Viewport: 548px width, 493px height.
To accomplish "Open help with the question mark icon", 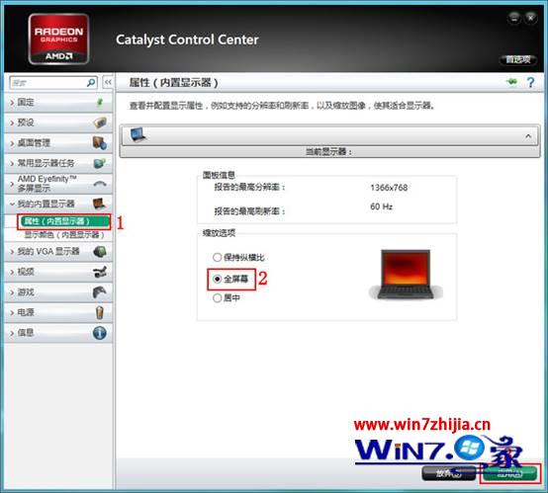I will tap(530, 83).
